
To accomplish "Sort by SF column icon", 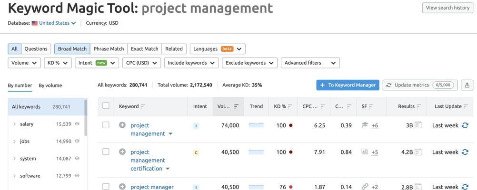I will 371,106.
